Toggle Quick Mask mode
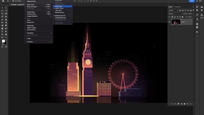Image resolution: width=204 pixels, height=115 pixels. (x=2, y=47)
